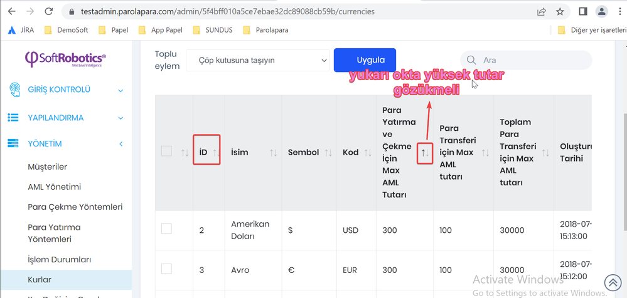Open Para Çekme Yöntemleri page
The image size is (627, 298).
pyautogui.click(x=75, y=207)
